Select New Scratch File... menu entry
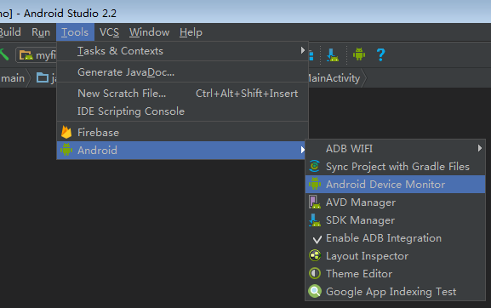The image size is (491, 308). point(183,94)
